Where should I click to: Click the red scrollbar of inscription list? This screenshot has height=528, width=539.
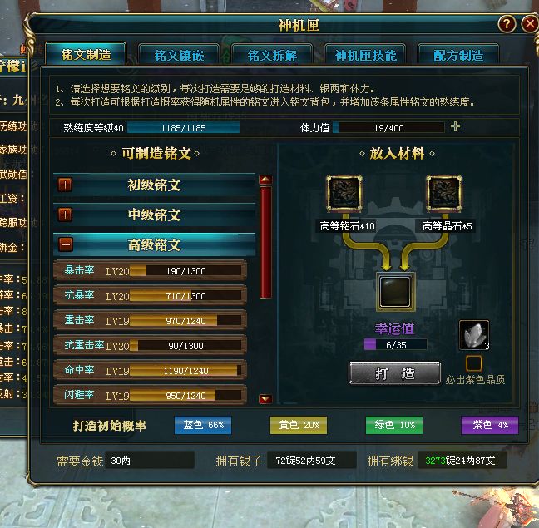click(x=265, y=242)
